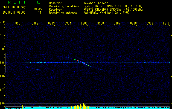Click the 0303 time axis marker
172x109 pixels.
pos(51,23)
